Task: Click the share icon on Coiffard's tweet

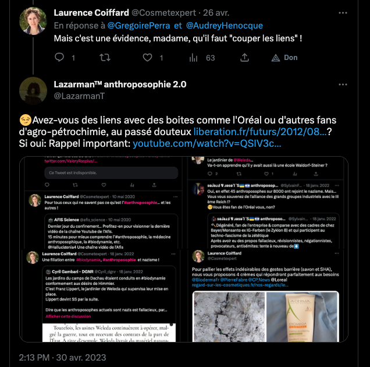Action: (244, 58)
